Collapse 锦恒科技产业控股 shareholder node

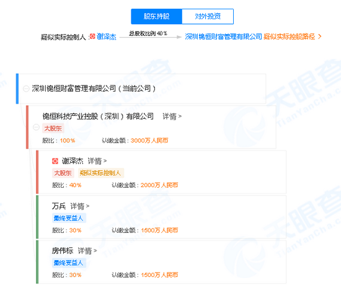point(36,127)
